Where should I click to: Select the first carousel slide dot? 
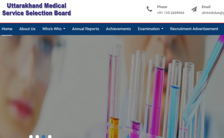tap(31, 136)
